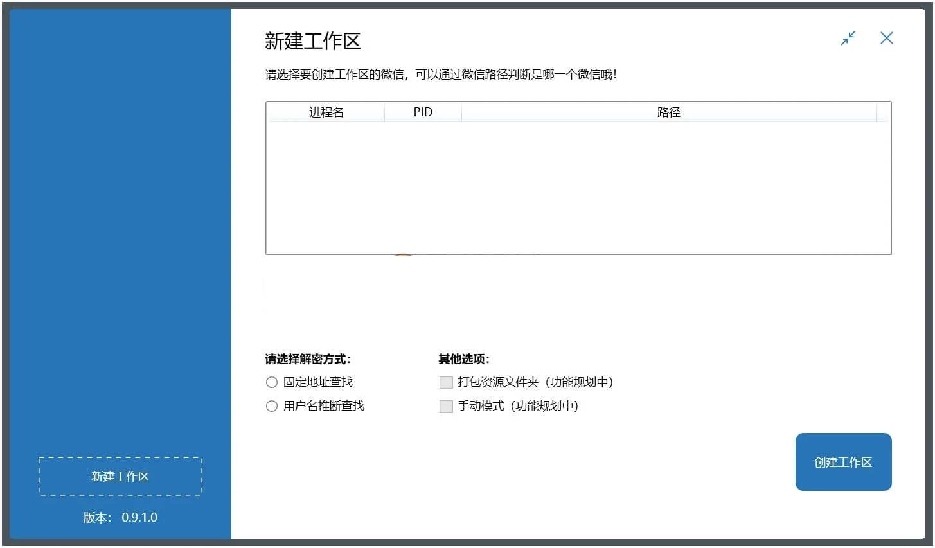
Task: Click the partially visible avatar below the table
Action: [x=402, y=254]
